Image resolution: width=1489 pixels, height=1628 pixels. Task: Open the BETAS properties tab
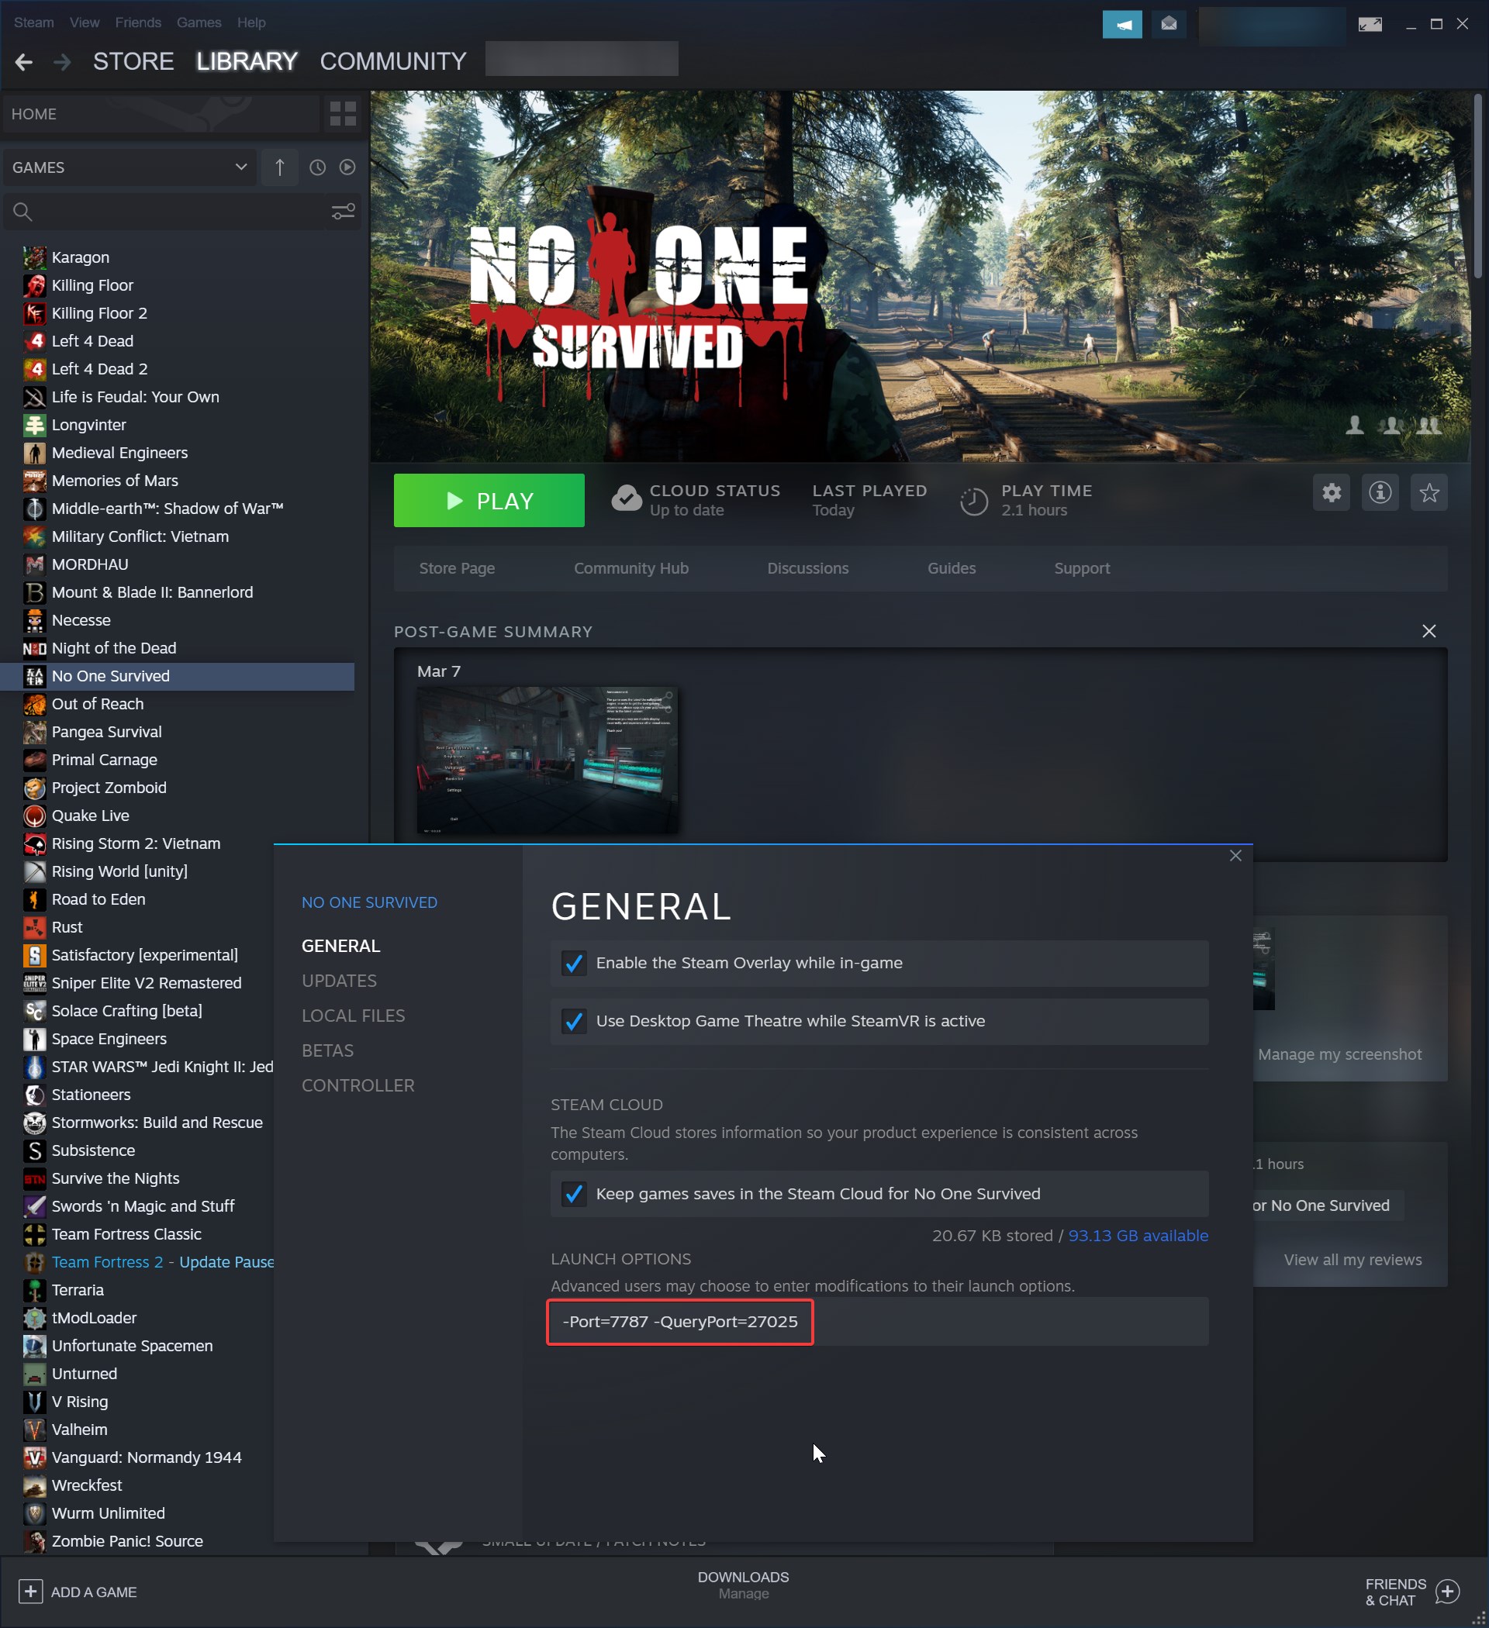(x=327, y=1050)
